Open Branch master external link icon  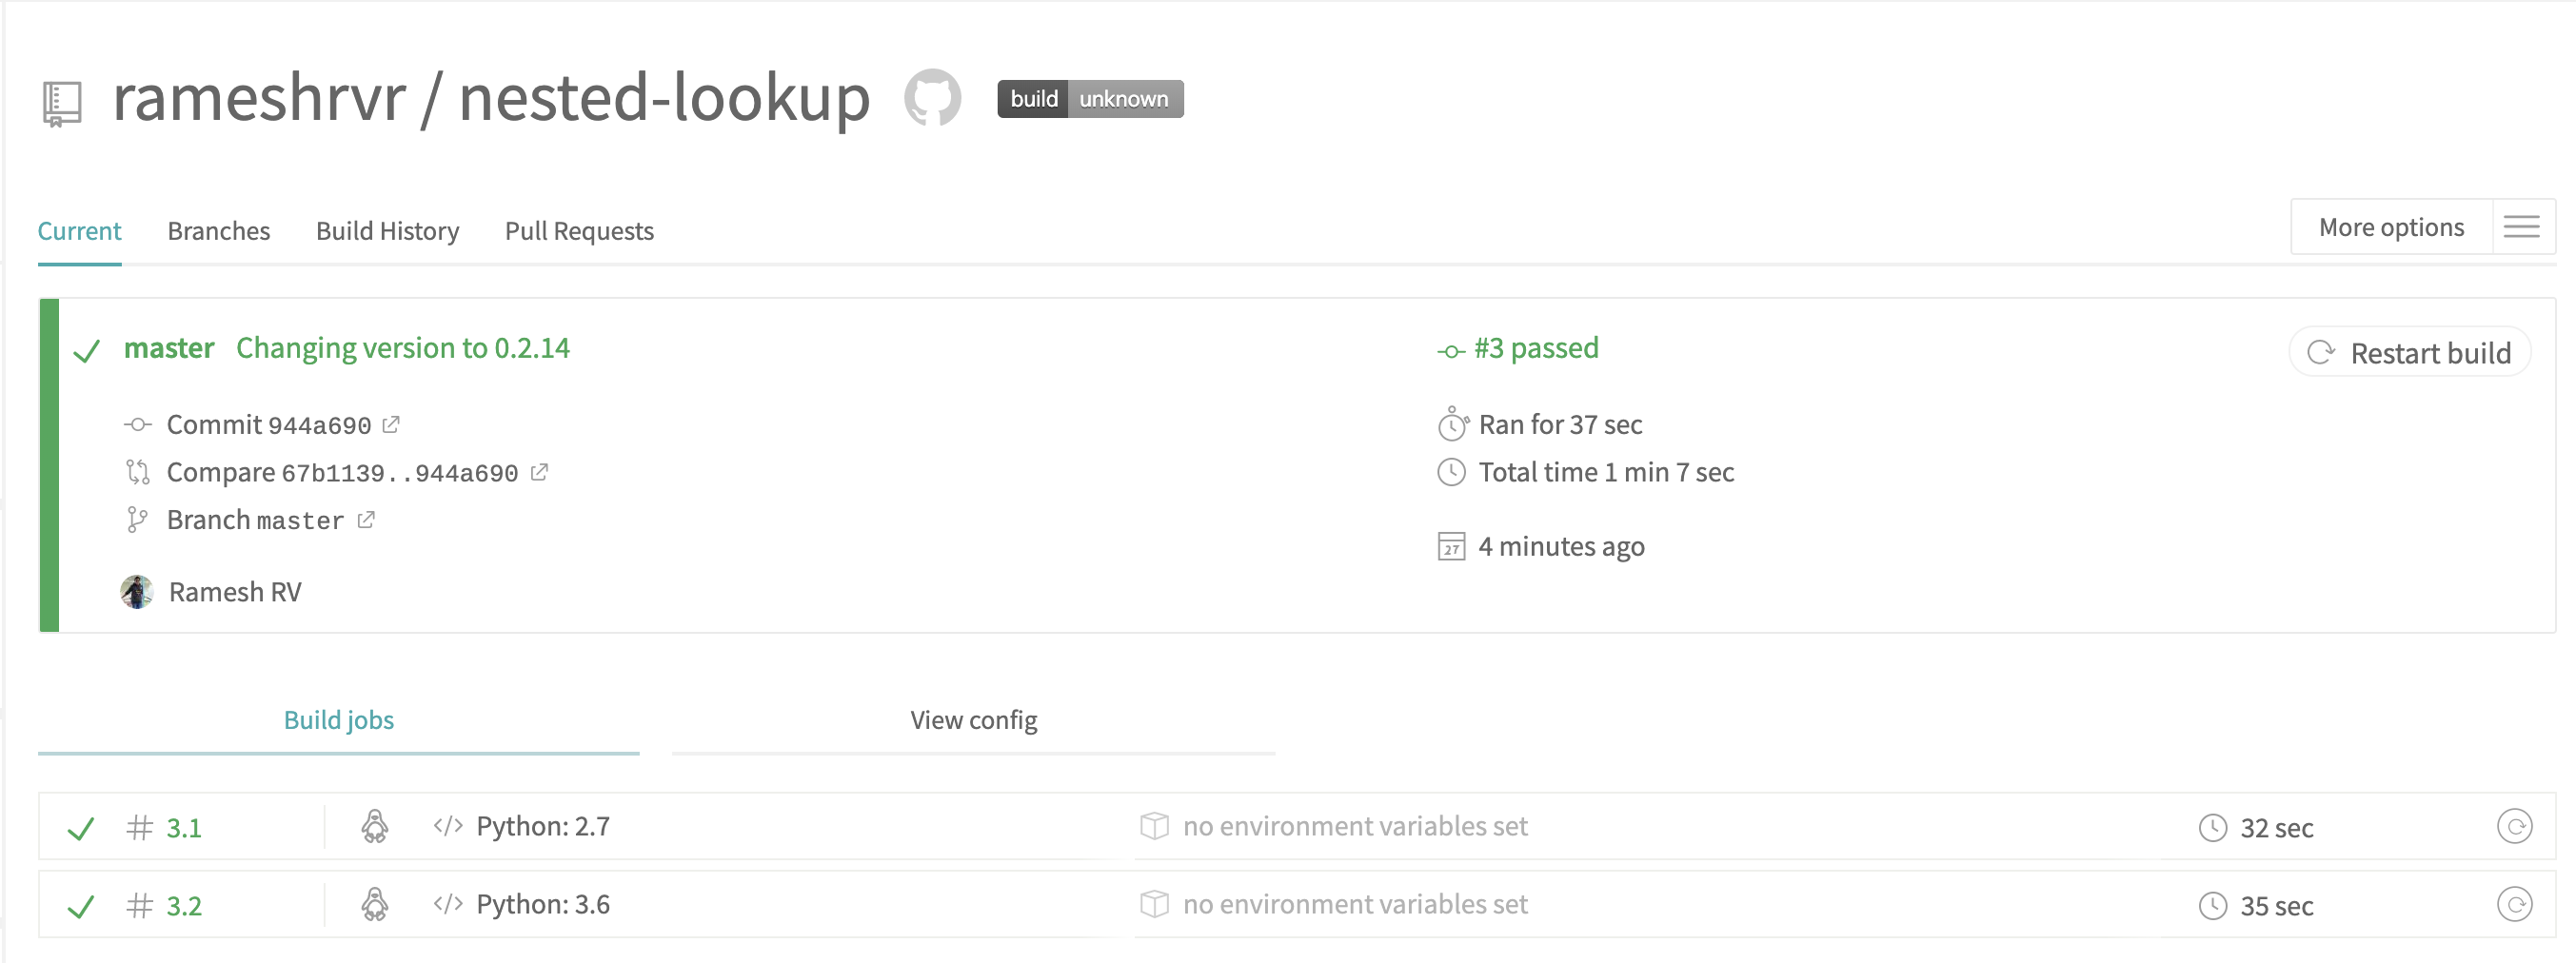pyautogui.click(x=366, y=520)
